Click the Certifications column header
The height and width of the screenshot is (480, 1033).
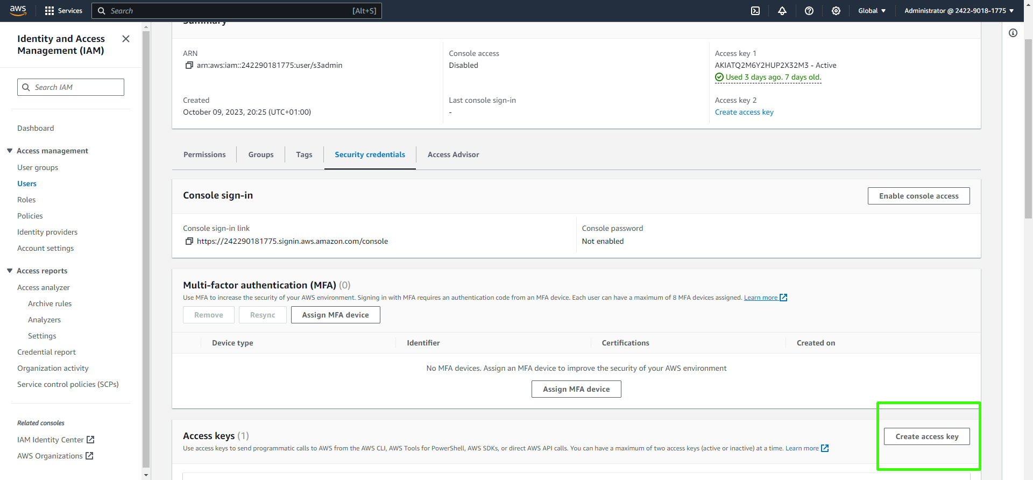point(626,343)
